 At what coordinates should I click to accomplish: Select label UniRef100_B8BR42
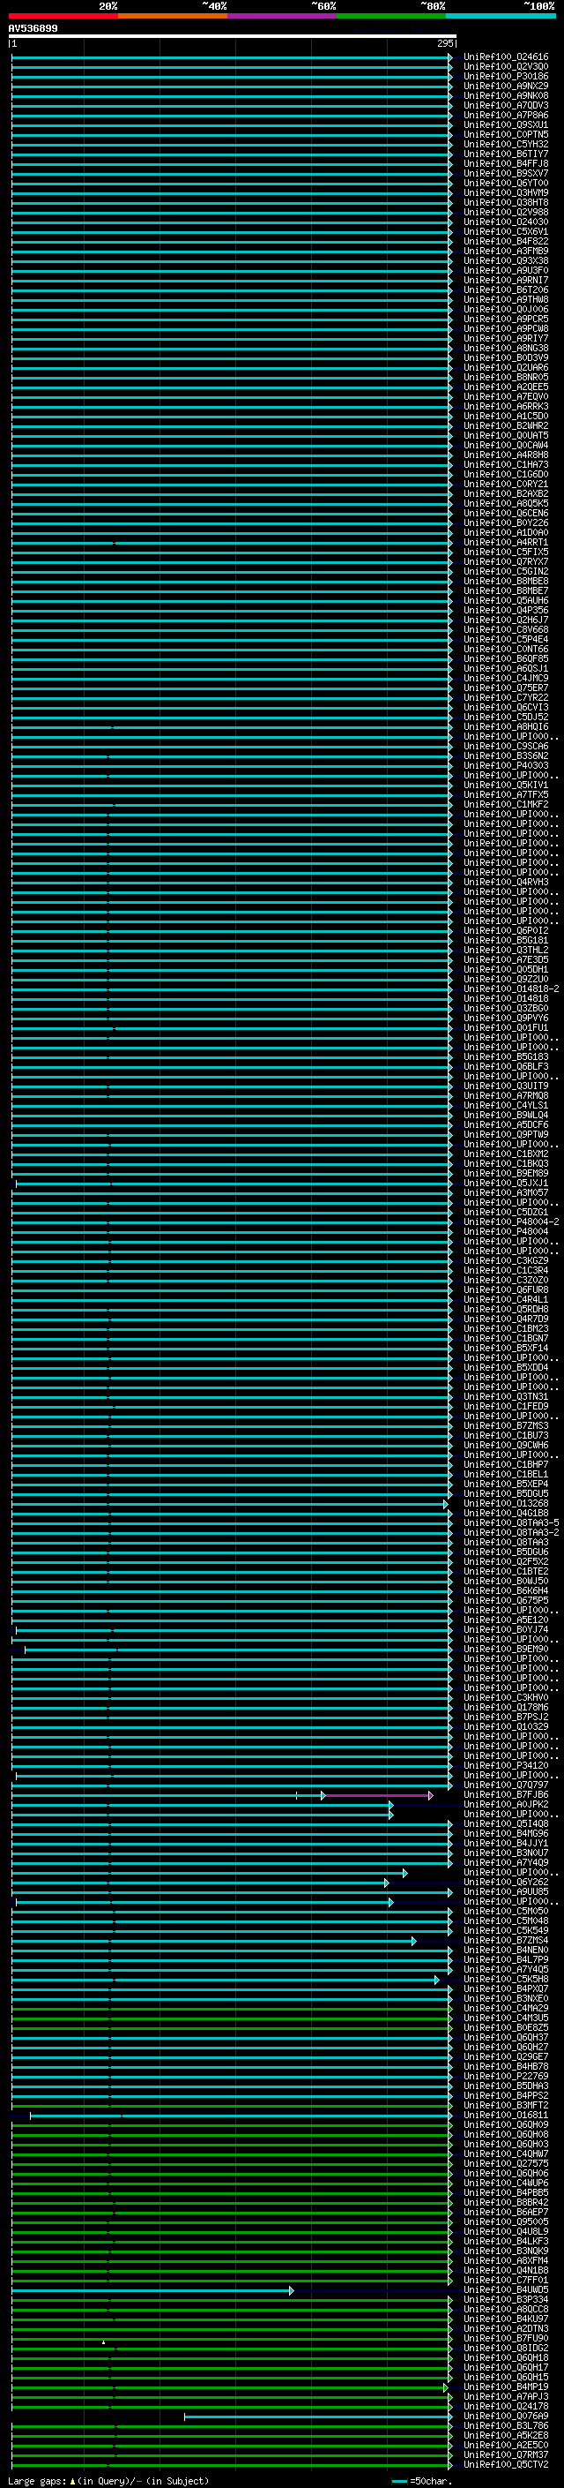[506, 2202]
